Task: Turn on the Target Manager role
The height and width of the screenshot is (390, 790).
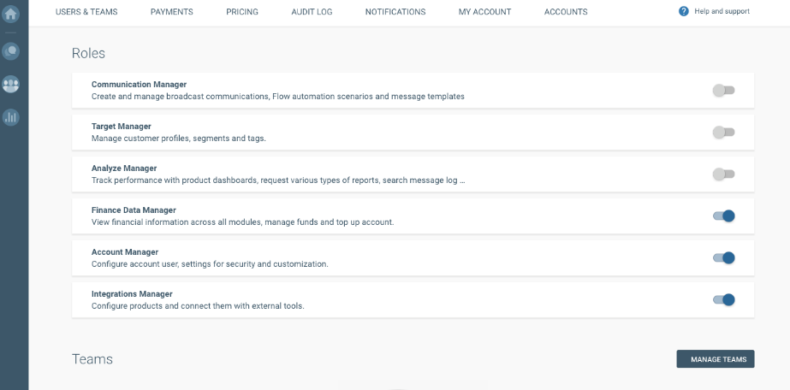Action: 723,132
